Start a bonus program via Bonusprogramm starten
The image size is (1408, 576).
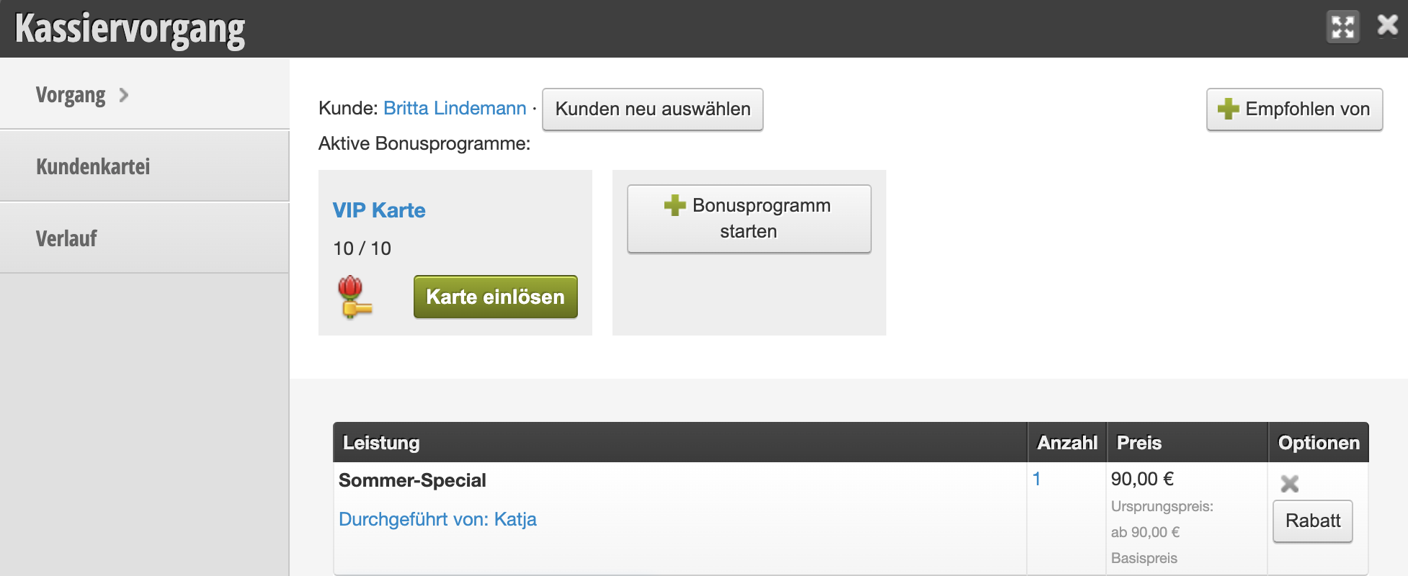pyautogui.click(x=749, y=219)
